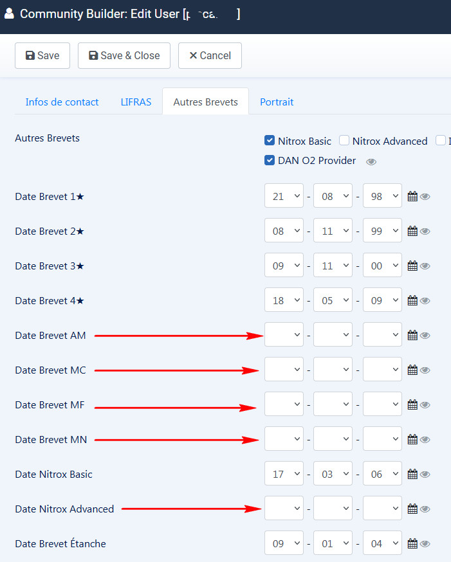This screenshot has height=562, width=451.
Task: Enable the Nitrox Advanced checkbox
Action: pos(344,141)
